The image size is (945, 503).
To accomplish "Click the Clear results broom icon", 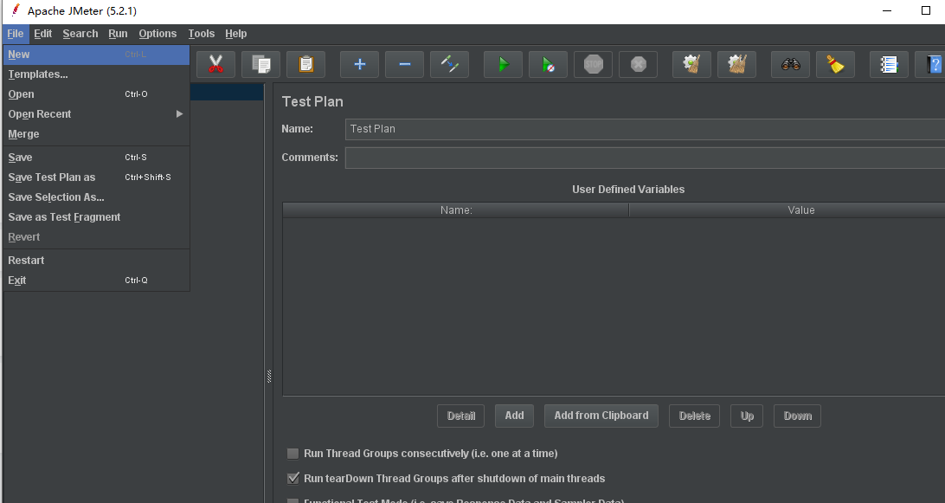I will tap(692, 64).
